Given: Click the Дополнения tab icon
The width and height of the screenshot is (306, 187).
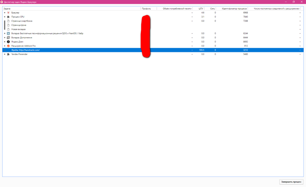Looking at the screenshot, I should (8, 38).
